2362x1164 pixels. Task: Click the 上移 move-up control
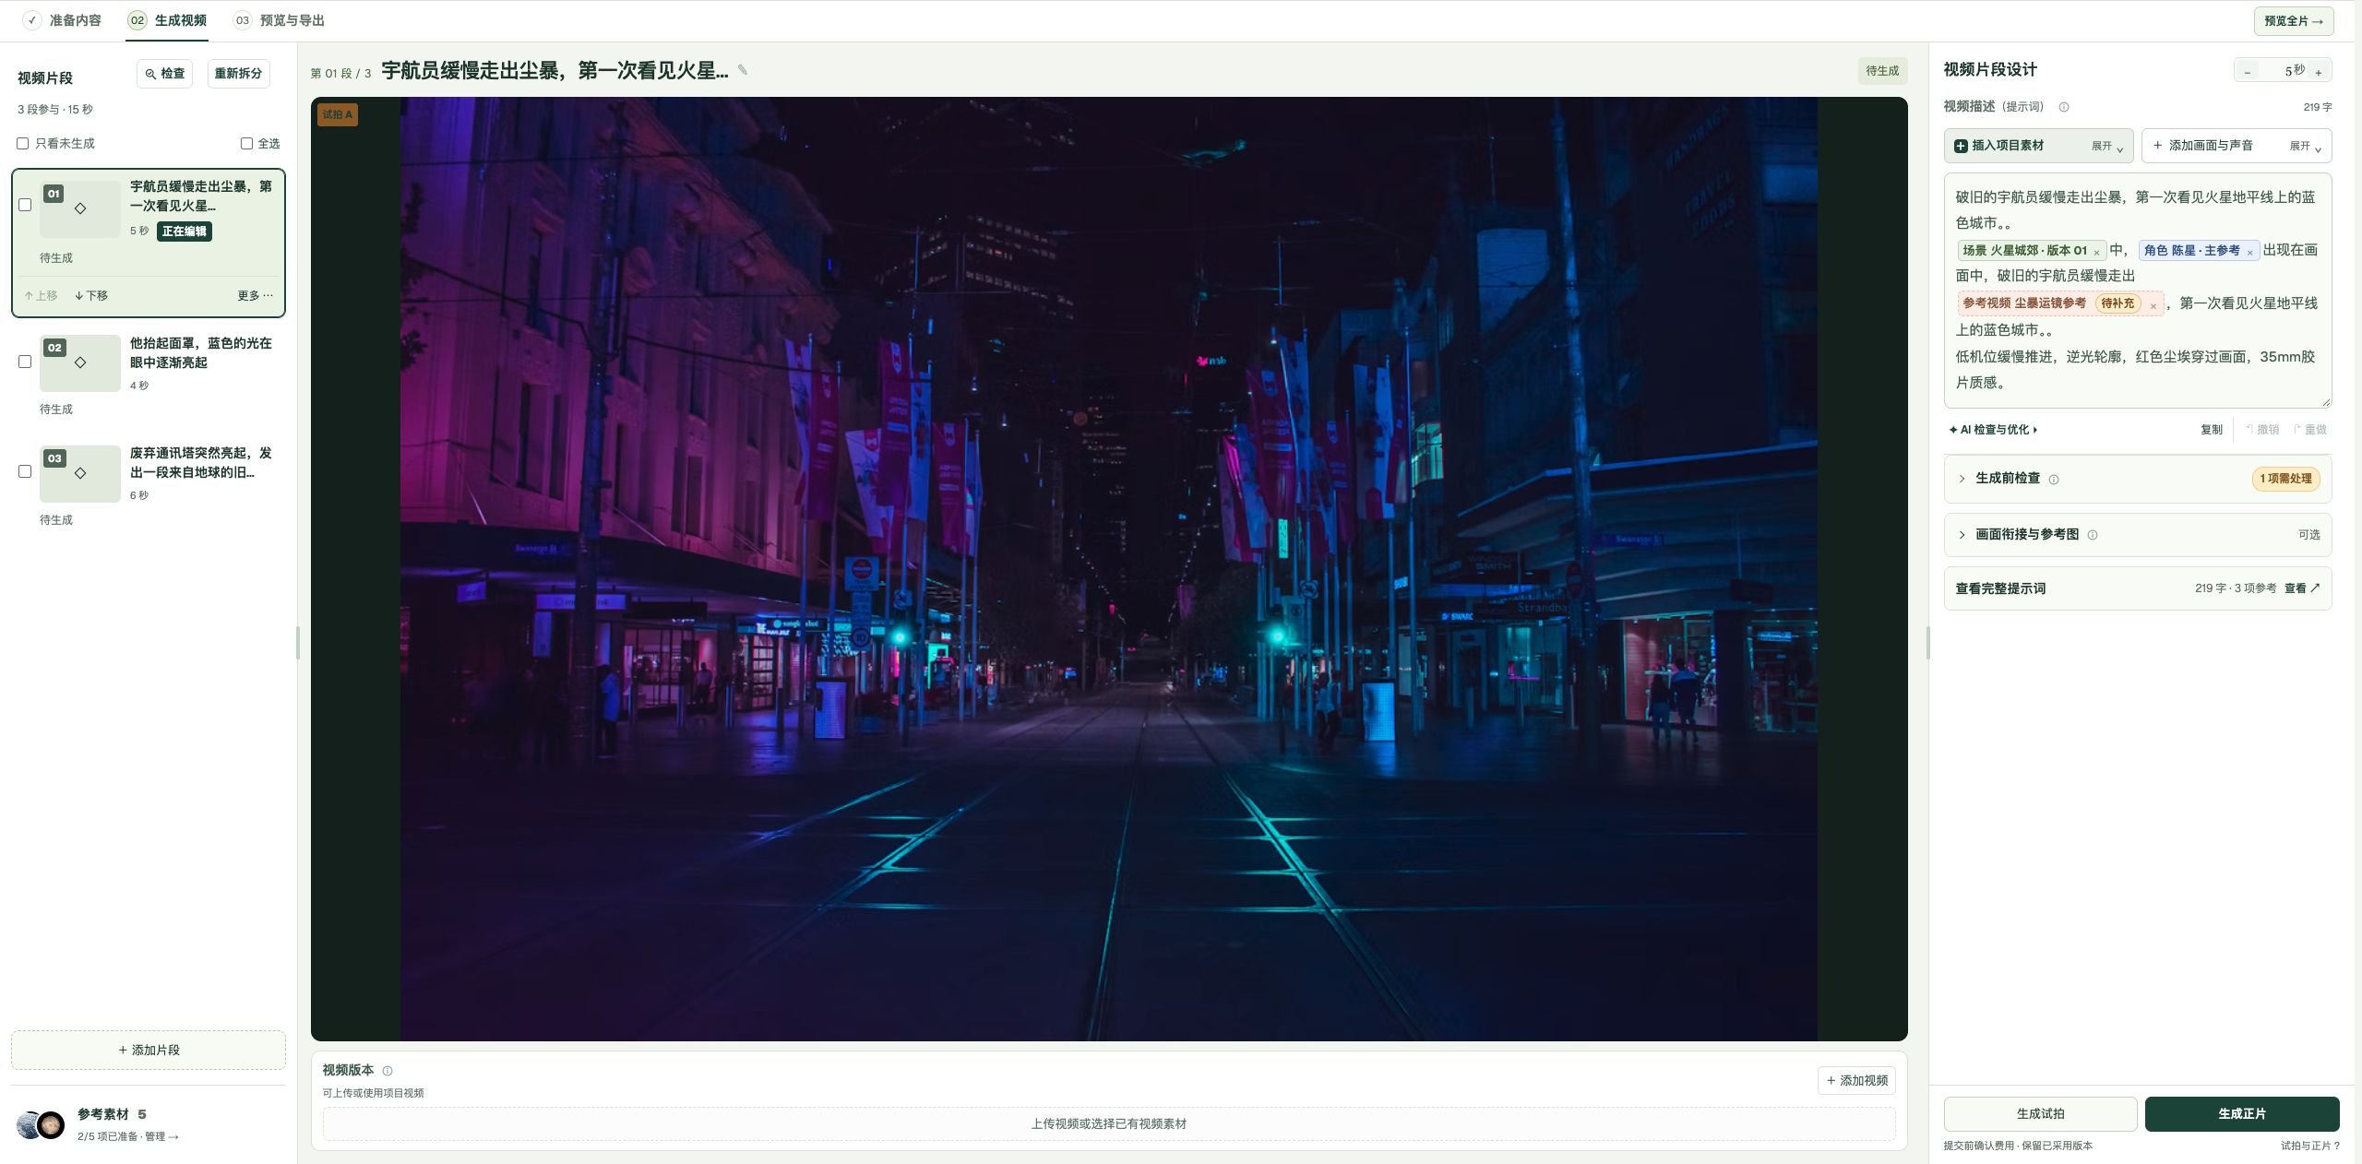point(41,295)
